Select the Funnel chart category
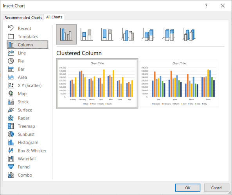232x195 pixels. 27,167
